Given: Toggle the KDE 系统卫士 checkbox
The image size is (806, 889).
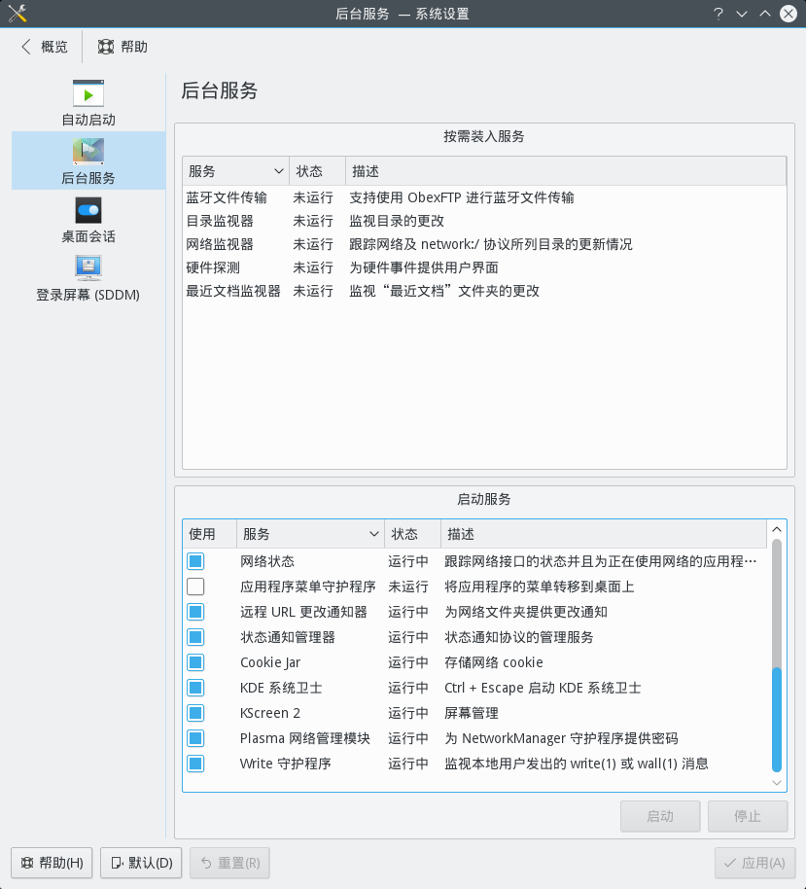Looking at the screenshot, I should click(x=195, y=688).
